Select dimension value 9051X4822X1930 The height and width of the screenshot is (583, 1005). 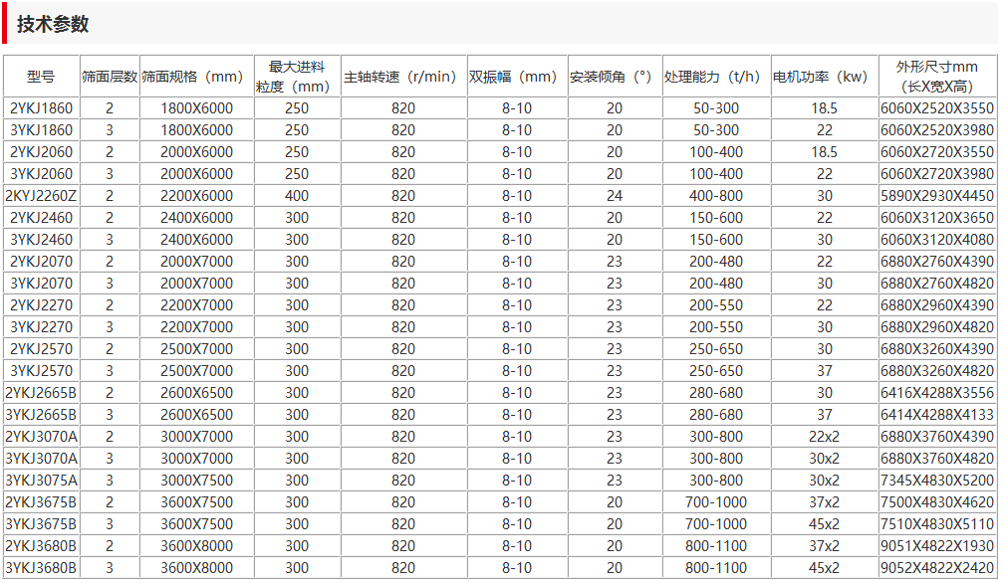(x=937, y=546)
